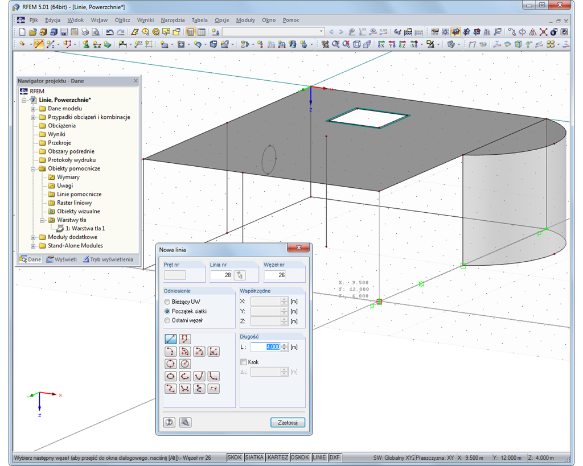Select the Bieżący UW radio button

click(167, 302)
